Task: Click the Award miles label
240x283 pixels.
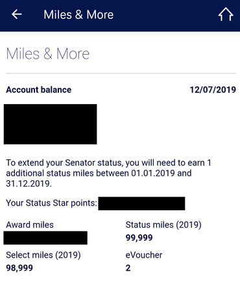Action: (30, 225)
